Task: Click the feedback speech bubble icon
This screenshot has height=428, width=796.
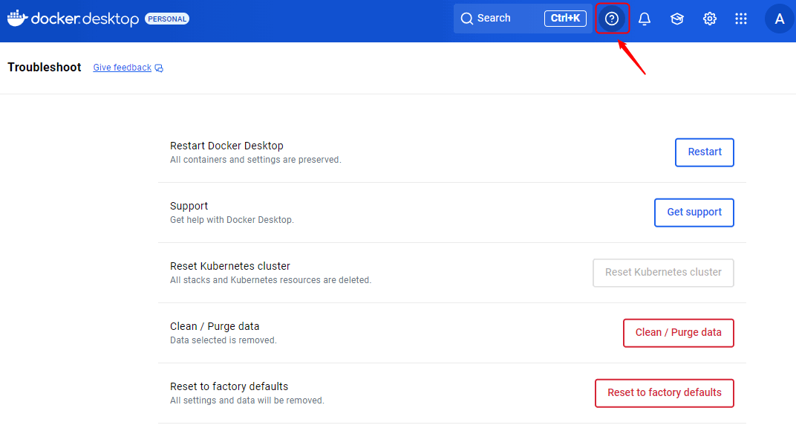Action: [159, 68]
